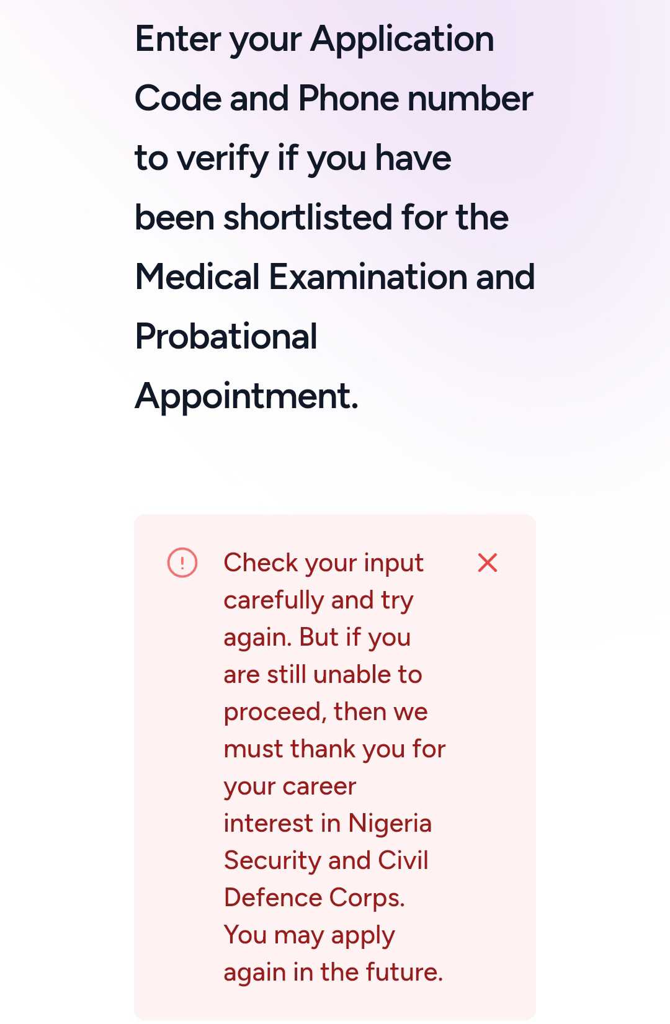Click the text 'Nigeria Security and Civil Defence Corps'
This screenshot has width=670, height=1024.
[x=326, y=861]
